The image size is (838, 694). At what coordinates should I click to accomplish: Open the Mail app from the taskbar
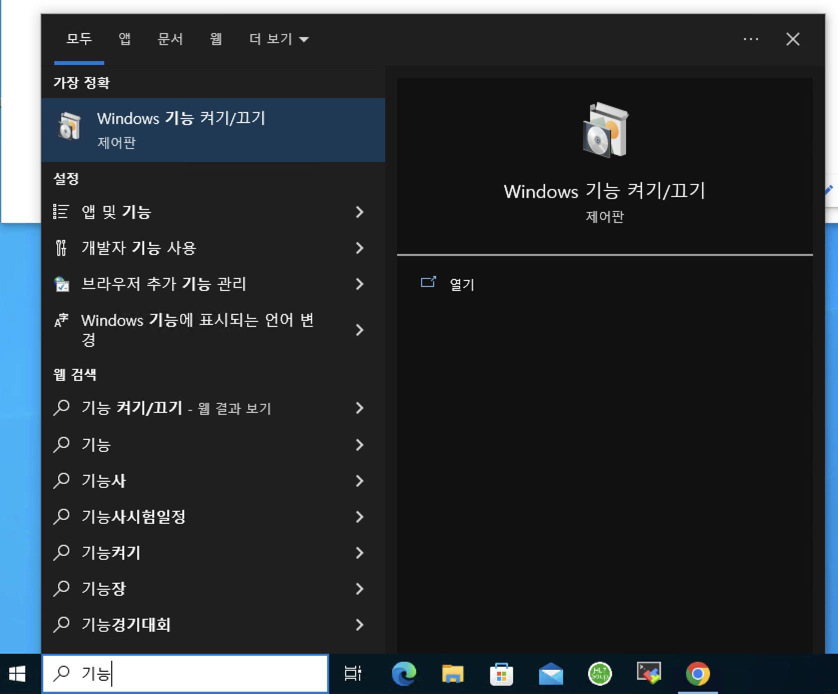pos(550,674)
